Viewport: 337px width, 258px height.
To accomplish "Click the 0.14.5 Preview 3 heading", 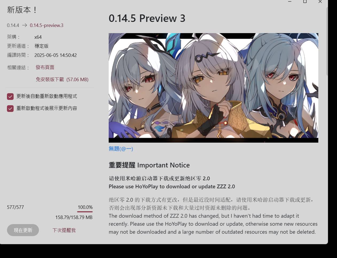I will pos(147,18).
